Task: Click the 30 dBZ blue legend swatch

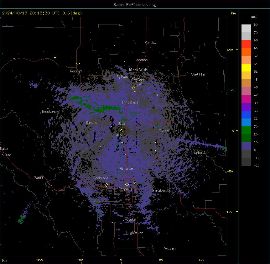Action: 246,123
